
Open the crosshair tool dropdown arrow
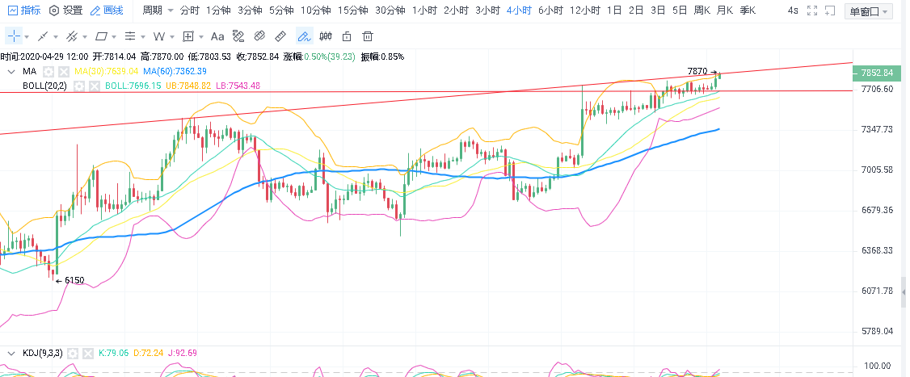point(27,36)
